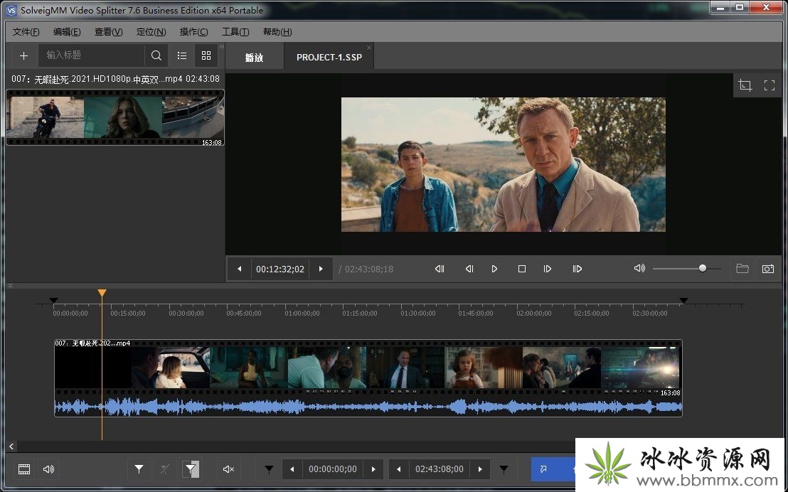Viewport: 788px width, 492px height.
Task: Select the end marker near 02:43:08
Action: coord(683,301)
